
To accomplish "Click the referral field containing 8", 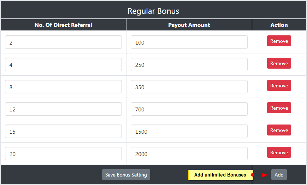I will point(63,87).
